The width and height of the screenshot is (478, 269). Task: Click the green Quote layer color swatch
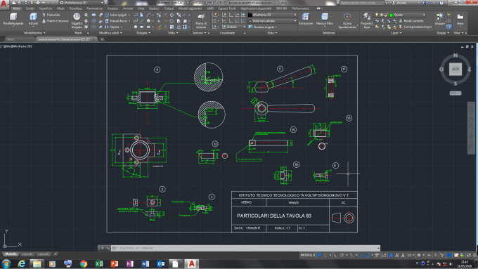[392, 15]
